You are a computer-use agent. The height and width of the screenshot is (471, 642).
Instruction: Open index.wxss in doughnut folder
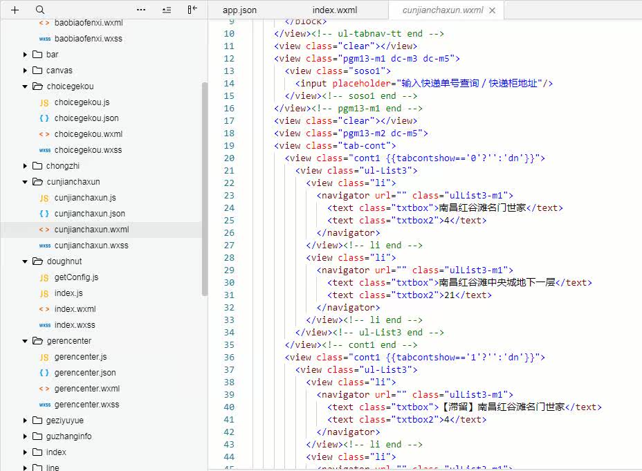pyautogui.click(x=75, y=325)
